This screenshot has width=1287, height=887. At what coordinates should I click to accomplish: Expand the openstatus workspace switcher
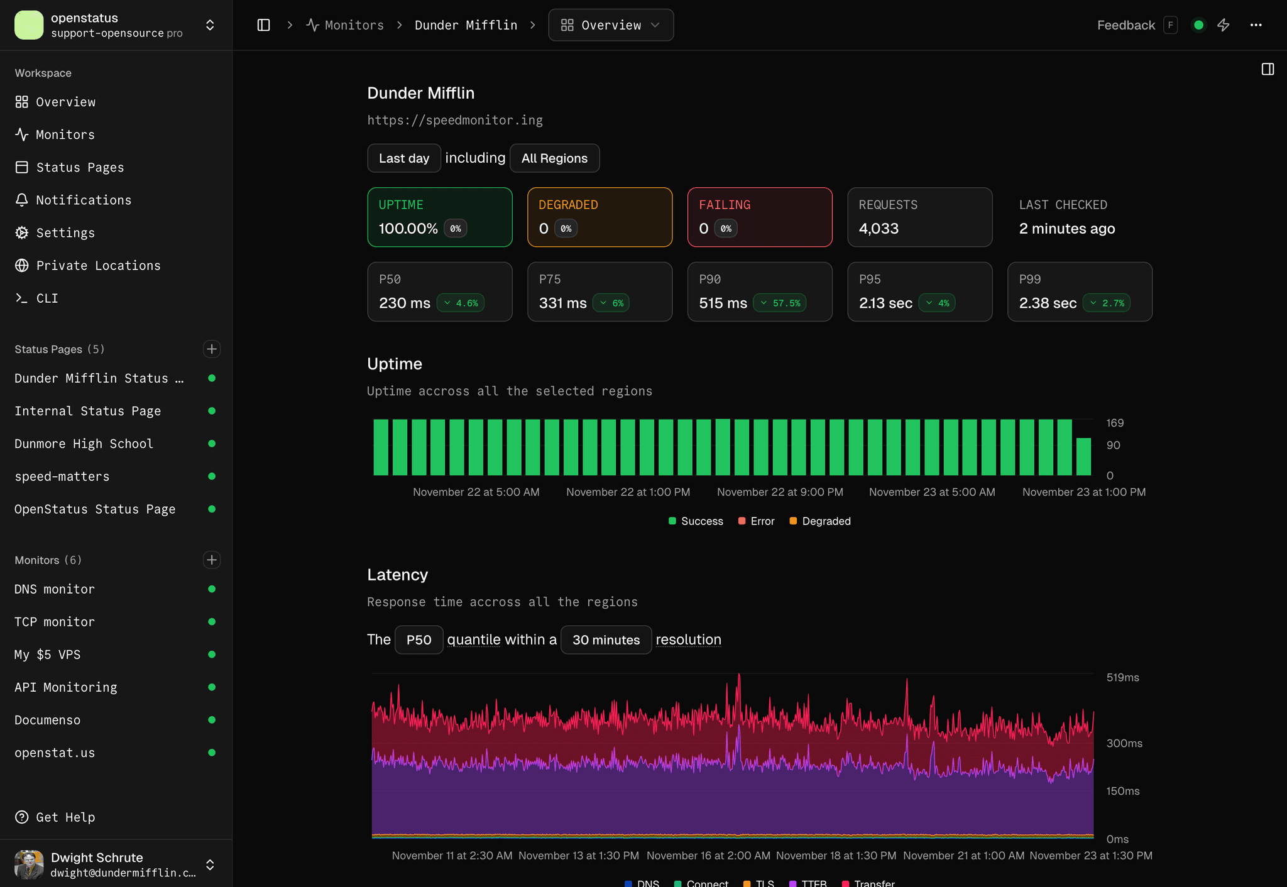210,25
